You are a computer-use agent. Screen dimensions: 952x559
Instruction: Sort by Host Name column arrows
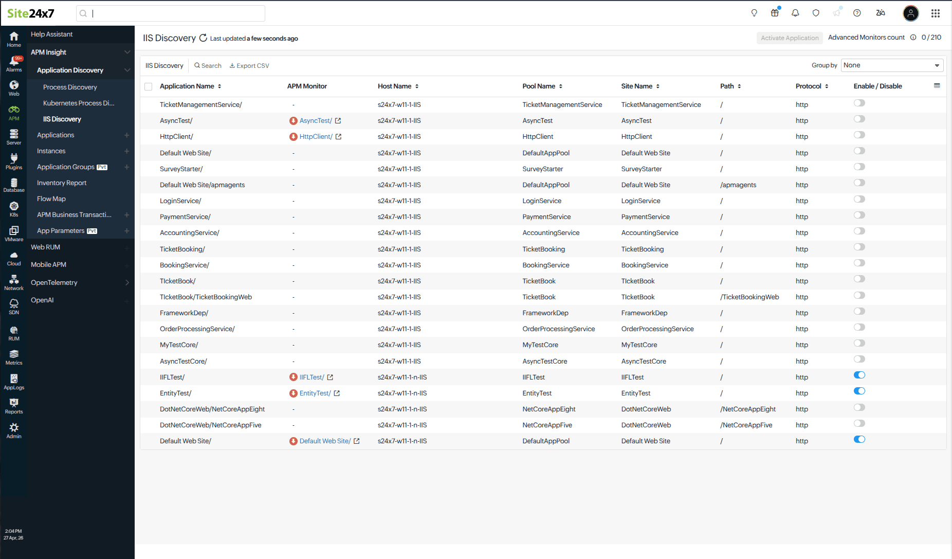point(417,86)
